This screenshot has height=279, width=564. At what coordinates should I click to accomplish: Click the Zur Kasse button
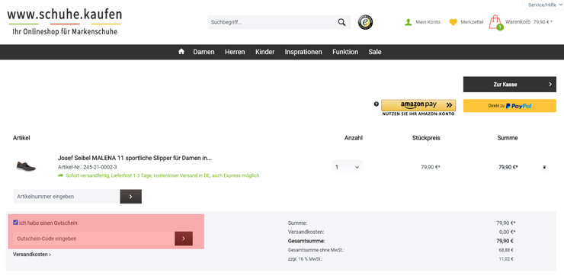pos(510,84)
